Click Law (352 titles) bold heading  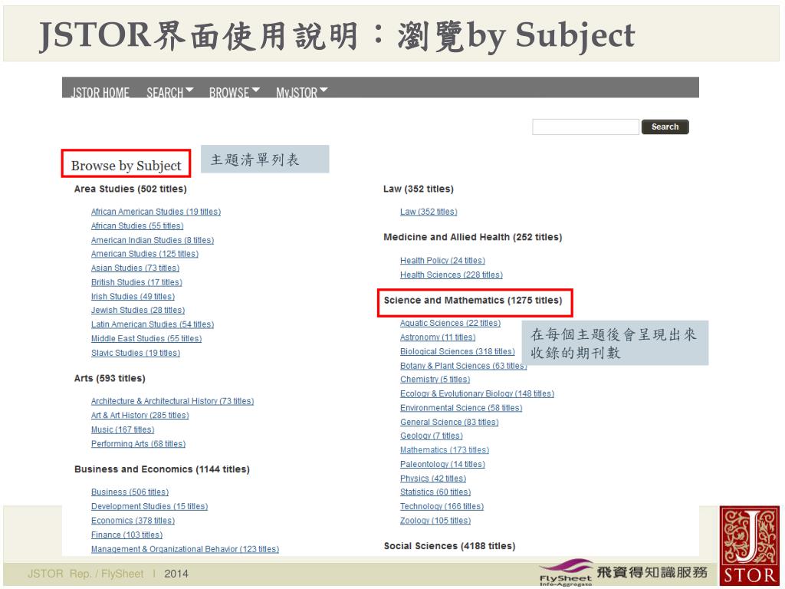418,189
